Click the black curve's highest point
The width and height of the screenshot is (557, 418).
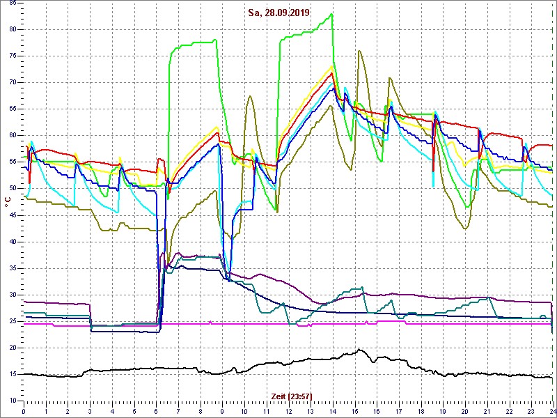coord(359,350)
